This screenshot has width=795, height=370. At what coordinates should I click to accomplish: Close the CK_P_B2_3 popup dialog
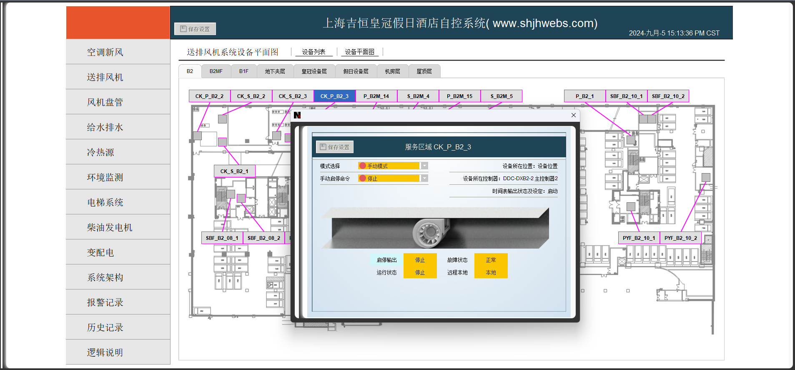(574, 115)
